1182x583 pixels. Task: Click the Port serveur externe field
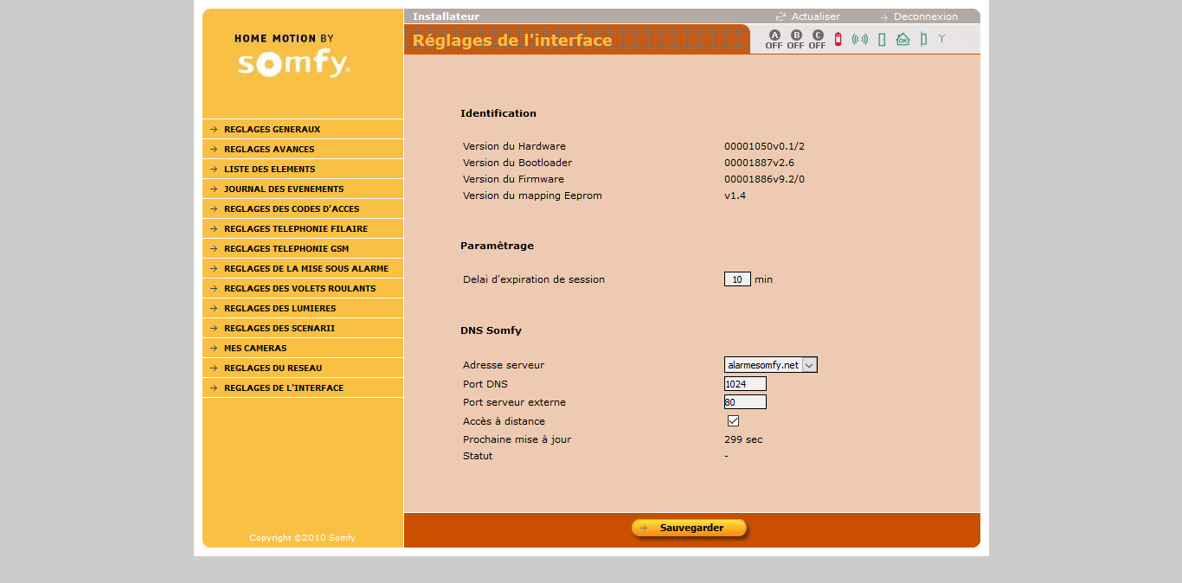(745, 402)
